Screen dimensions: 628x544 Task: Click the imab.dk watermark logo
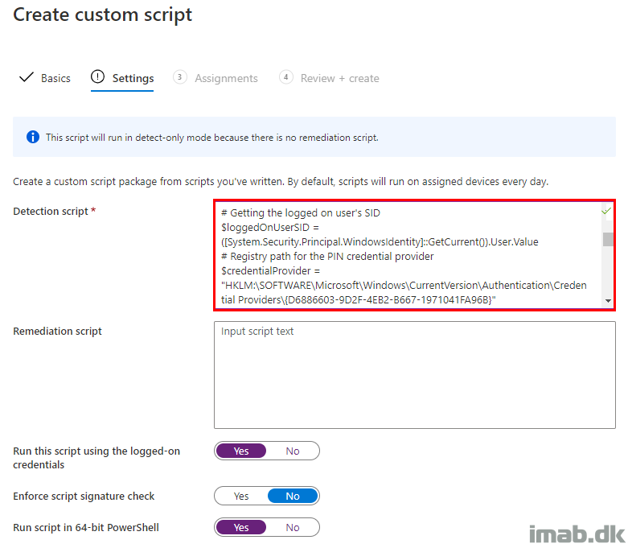(x=577, y=534)
